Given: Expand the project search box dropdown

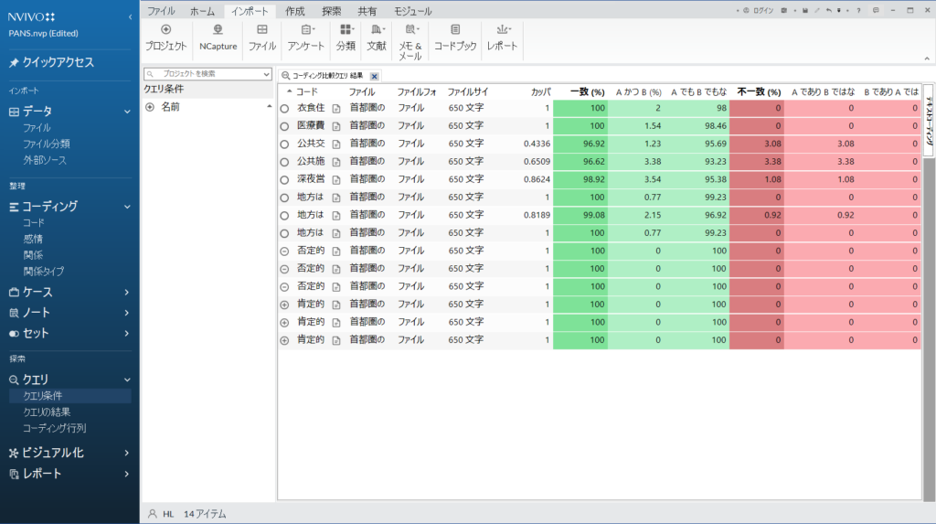Looking at the screenshot, I should (x=266, y=74).
